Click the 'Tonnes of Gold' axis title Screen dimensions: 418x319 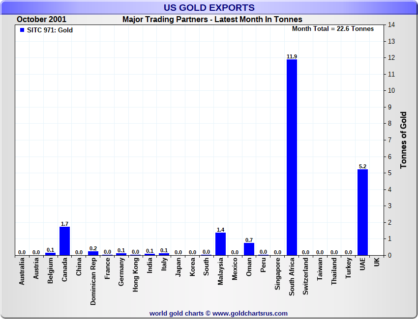[403, 140]
